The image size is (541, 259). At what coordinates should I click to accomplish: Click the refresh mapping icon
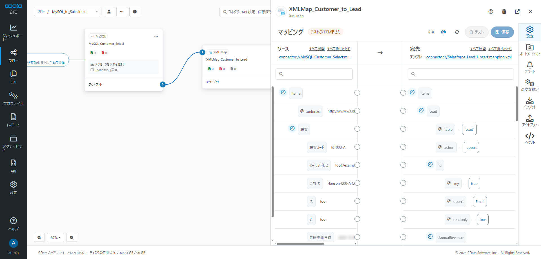(457, 32)
